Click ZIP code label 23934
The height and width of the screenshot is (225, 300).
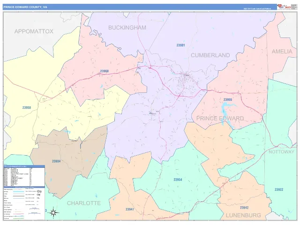tap(56, 161)
